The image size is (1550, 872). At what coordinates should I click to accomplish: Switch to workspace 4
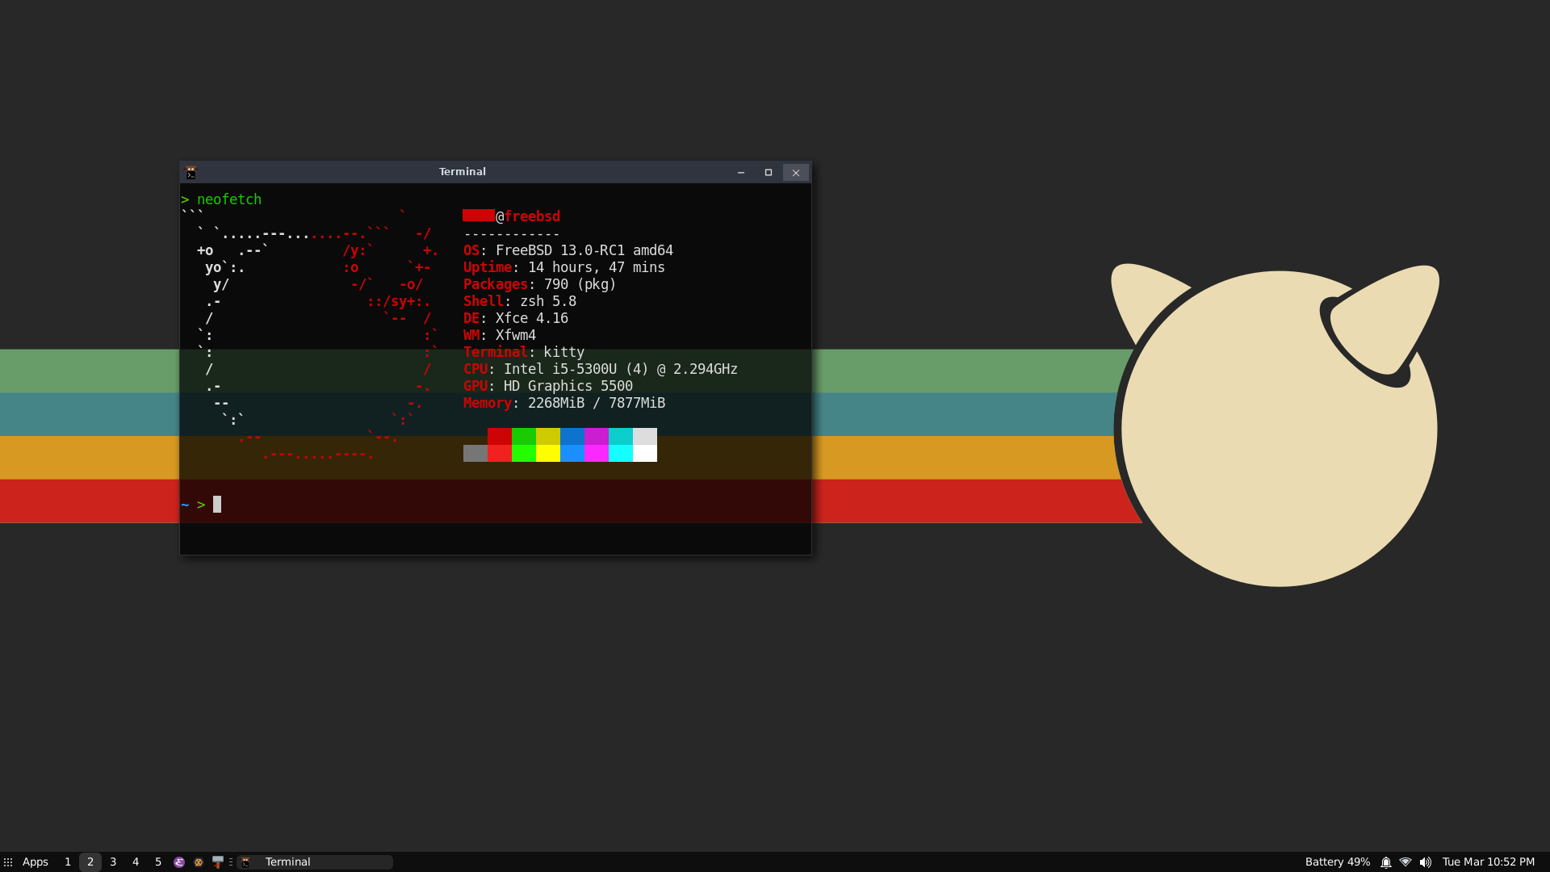point(136,862)
